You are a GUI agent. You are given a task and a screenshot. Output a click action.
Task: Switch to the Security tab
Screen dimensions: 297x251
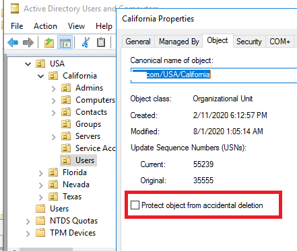pyautogui.click(x=249, y=42)
